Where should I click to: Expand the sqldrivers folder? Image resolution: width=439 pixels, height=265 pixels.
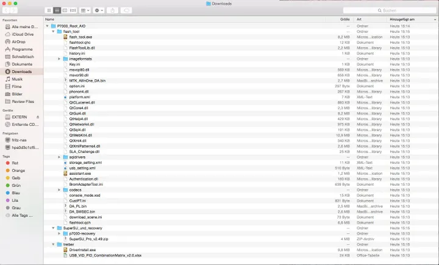click(59, 157)
